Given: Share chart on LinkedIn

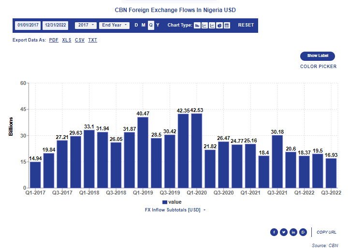Looking at the screenshot, I should [x=293, y=232].
